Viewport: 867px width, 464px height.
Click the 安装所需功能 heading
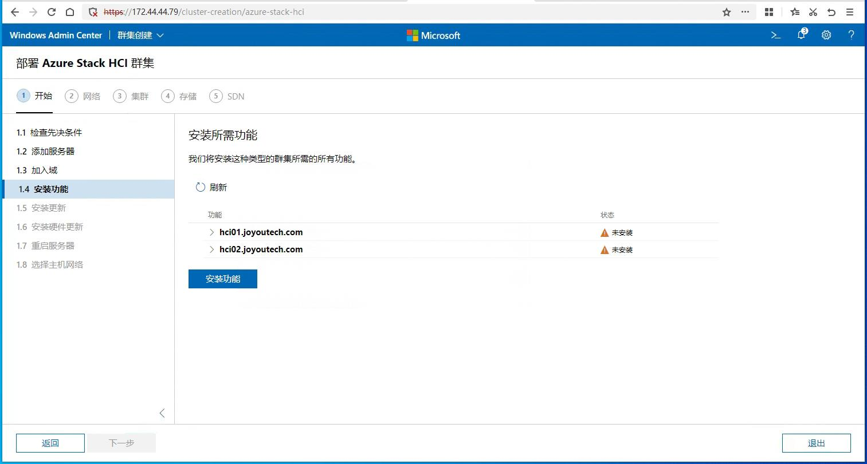pos(223,135)
